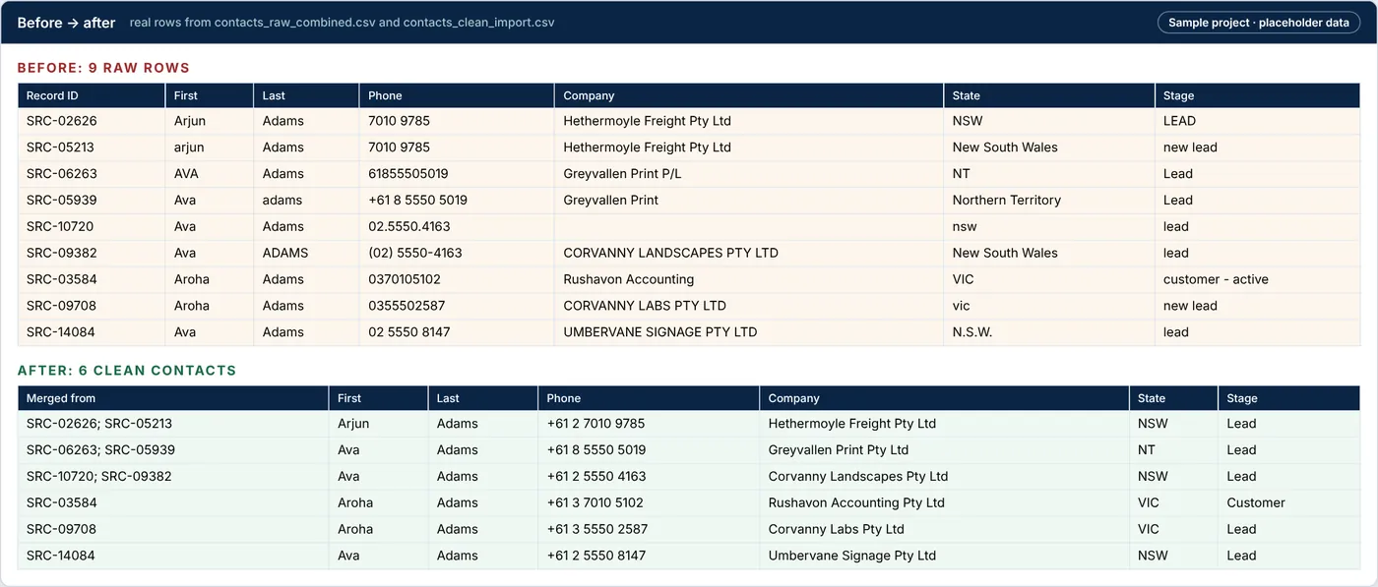Click phone cell '02 5550 8147'

point(458,333)
